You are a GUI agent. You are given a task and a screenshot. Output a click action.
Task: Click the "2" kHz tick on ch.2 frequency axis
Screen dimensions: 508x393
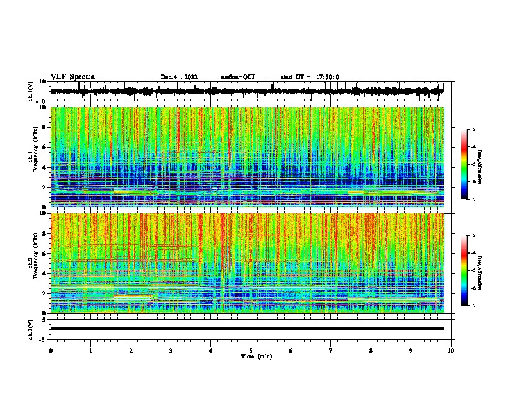[44, 293]
